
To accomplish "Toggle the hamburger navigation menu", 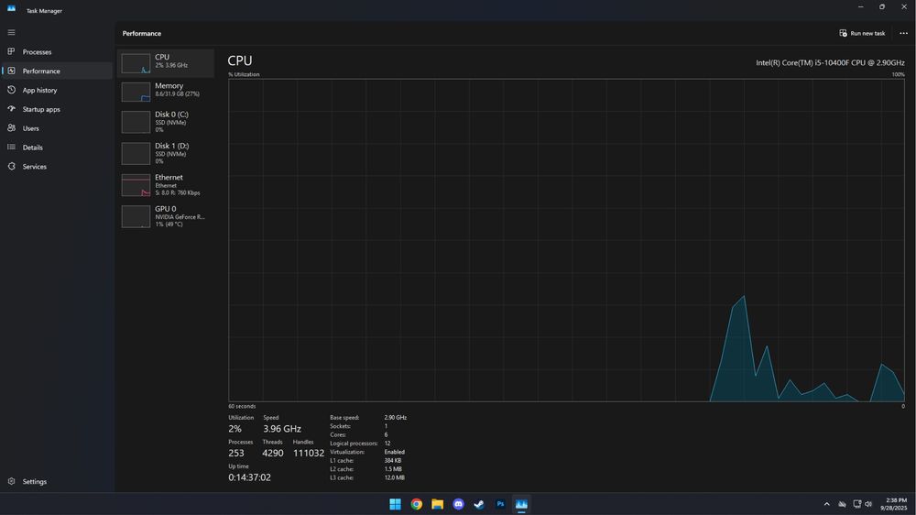I will [x=11, y=33].
